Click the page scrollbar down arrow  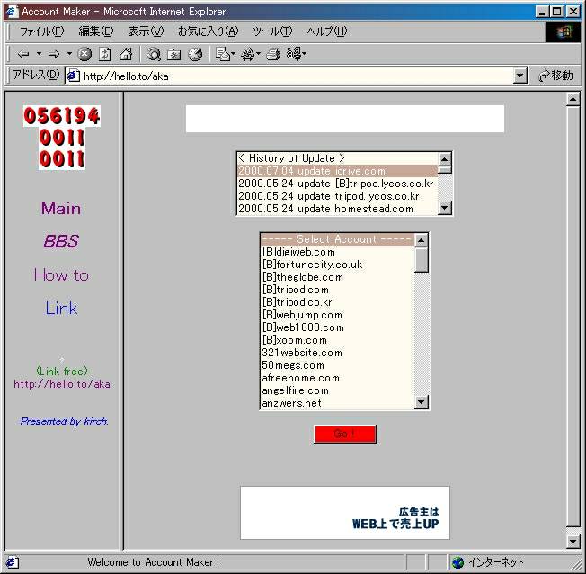[573, 542]
